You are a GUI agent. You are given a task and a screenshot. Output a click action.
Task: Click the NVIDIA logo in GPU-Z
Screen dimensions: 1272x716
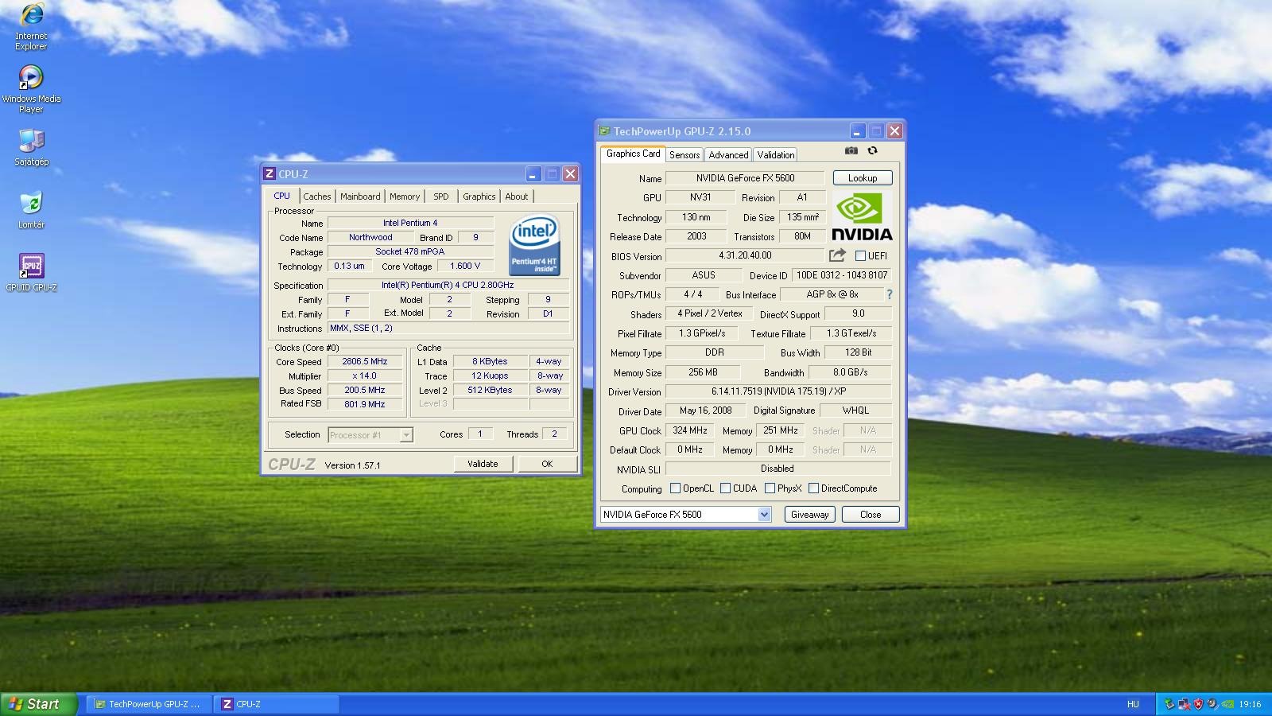pos(862,217)
